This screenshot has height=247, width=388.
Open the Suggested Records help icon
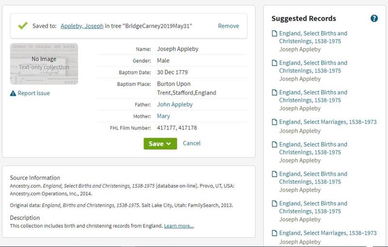(374, 18)
